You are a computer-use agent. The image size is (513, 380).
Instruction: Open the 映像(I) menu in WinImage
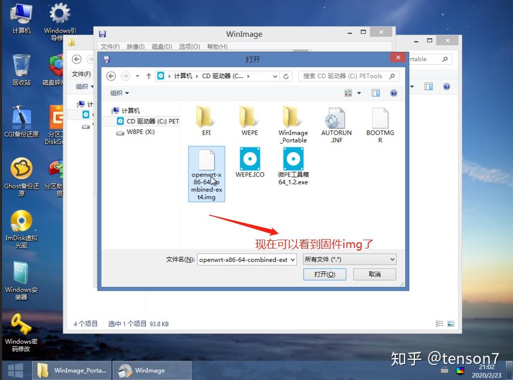(135, 47)
